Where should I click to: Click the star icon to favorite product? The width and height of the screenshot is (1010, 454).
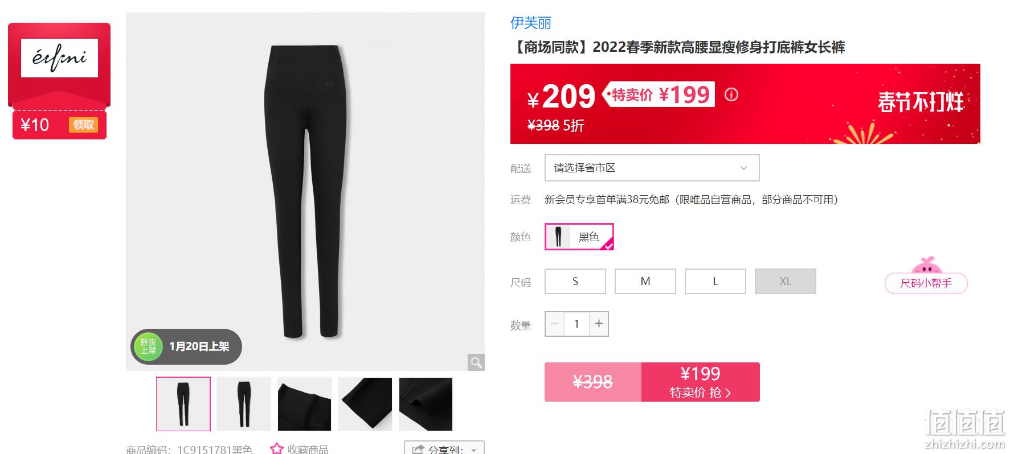coord(277,448)
